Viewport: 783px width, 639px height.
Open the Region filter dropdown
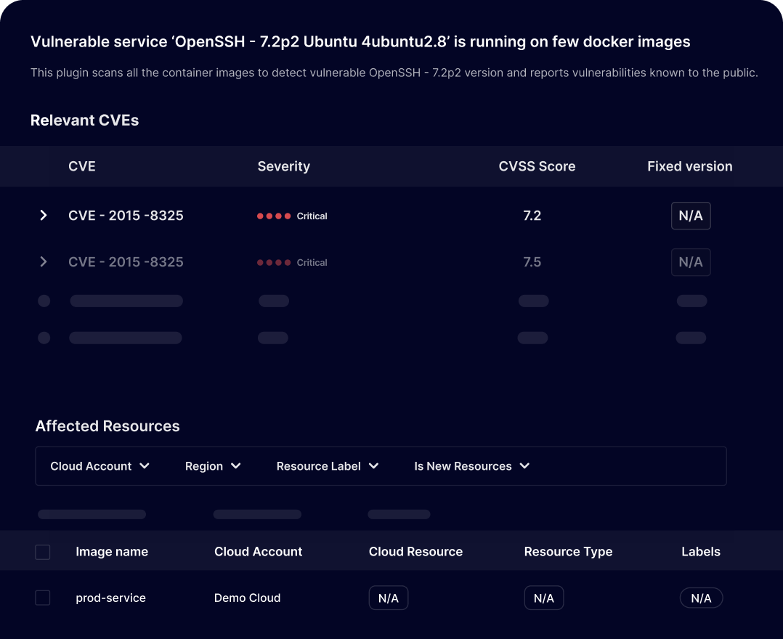tap(213, 466)
